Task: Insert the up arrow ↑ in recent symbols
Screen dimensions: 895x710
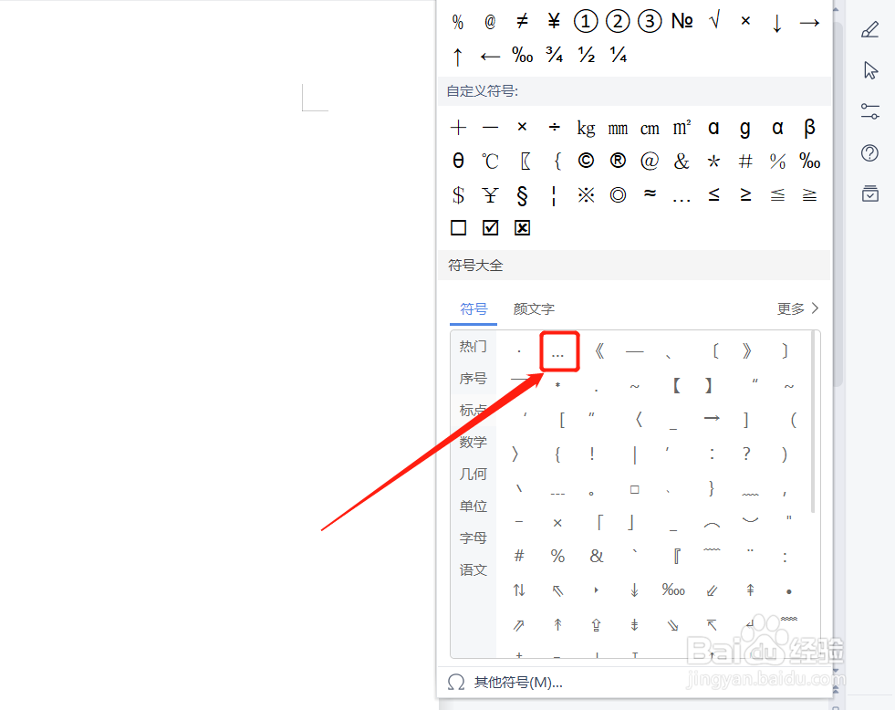Action: coord(457,56)
